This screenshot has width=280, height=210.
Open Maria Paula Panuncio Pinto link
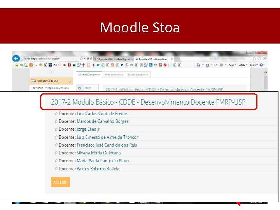103,161
